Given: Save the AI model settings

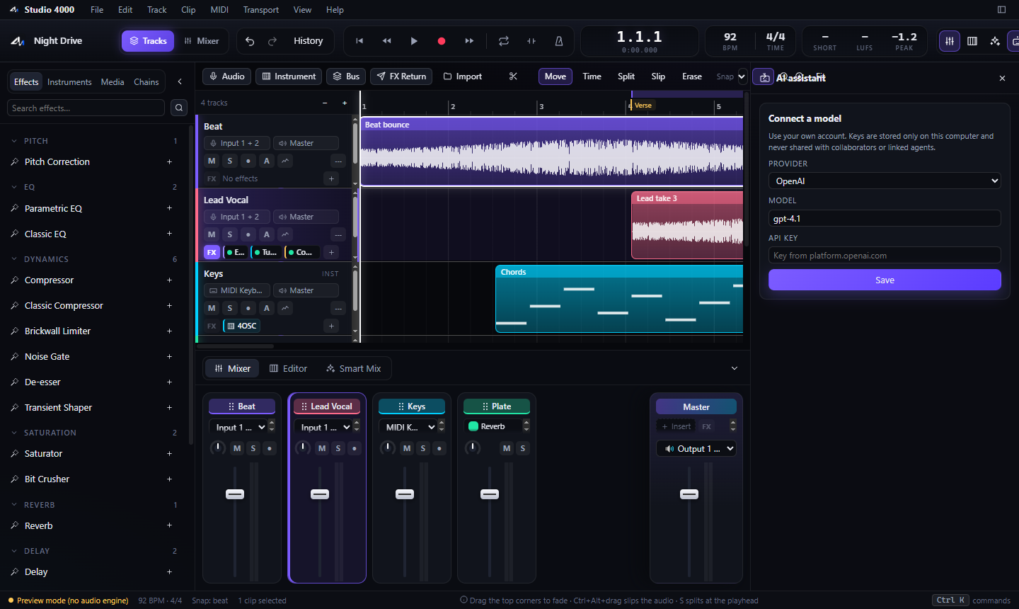Looking at the screenshot, I should point(885,280).
